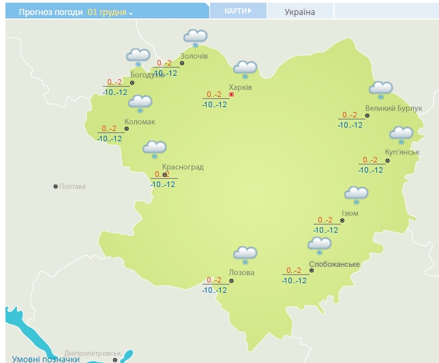Click the snow cloud icon above Богодухів
Screen dimensions: 439x363
coord(138,57)
